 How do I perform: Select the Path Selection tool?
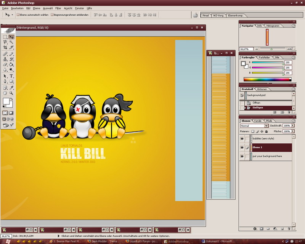pos(5,76)
